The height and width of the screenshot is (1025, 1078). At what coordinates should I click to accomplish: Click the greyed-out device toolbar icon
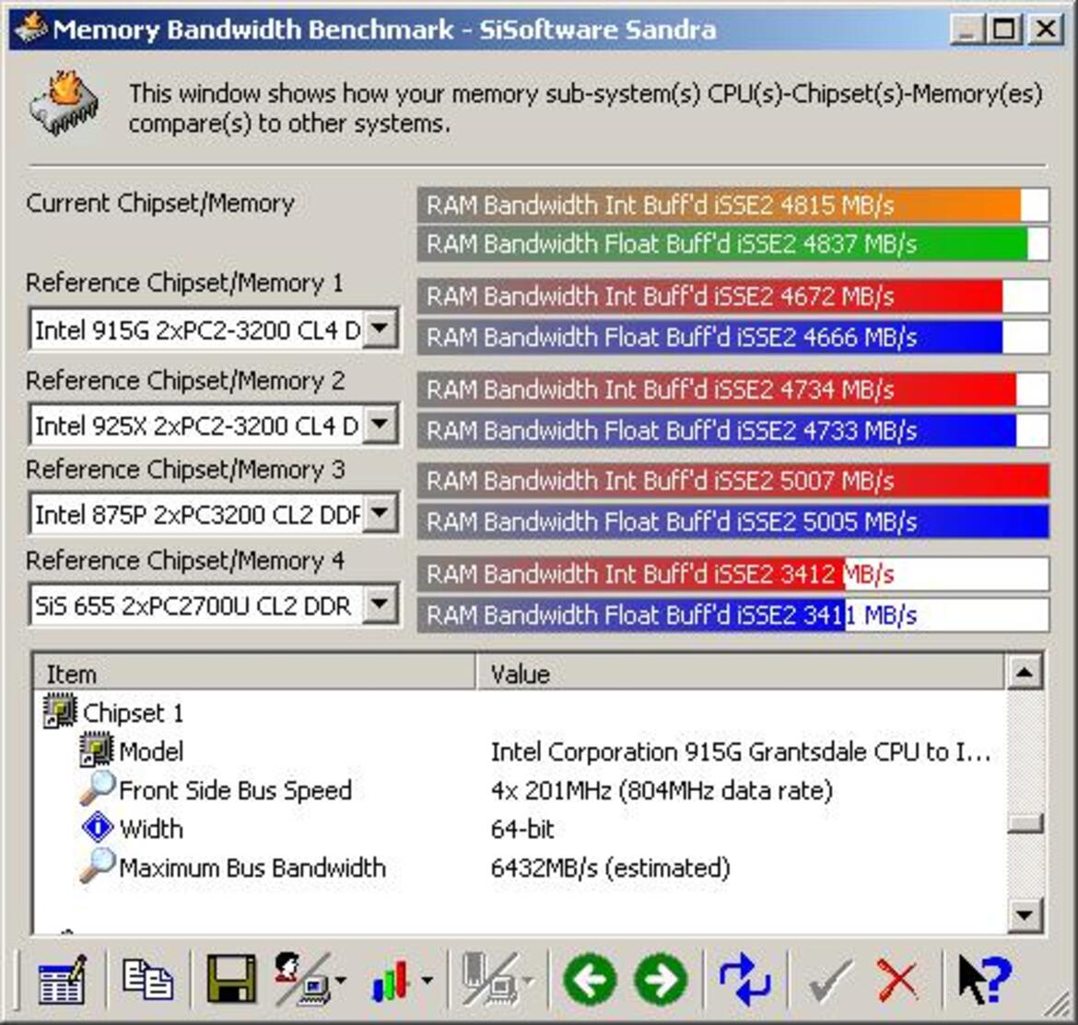point(489,978)
